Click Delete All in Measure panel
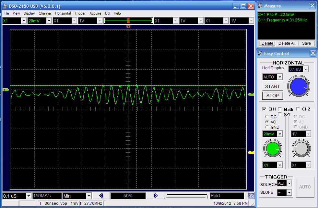Screen dimensions: 318x208 pyautogui.click(x=287, y=43)
